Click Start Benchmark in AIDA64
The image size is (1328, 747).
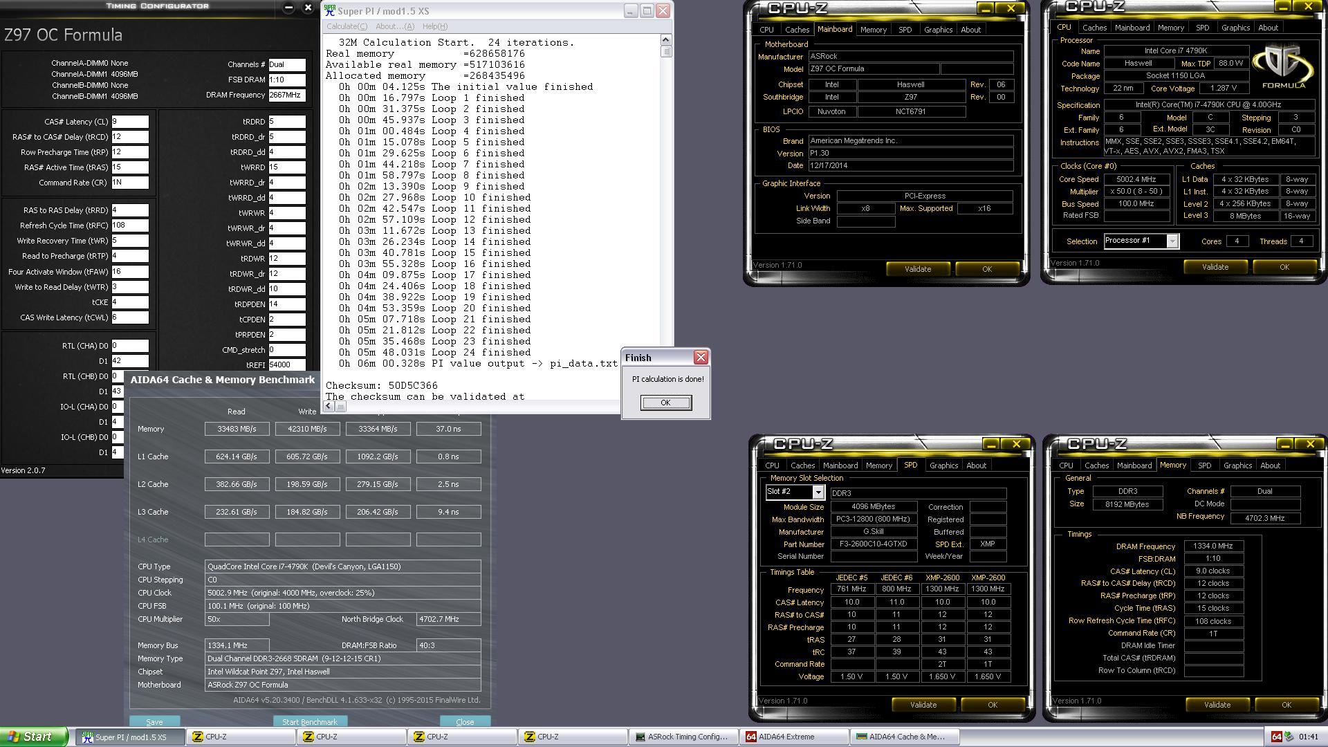[309, 721]
